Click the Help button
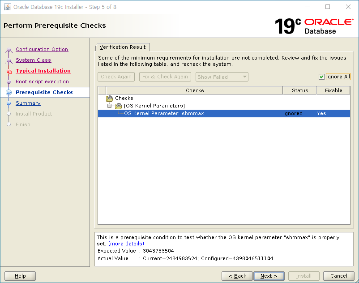Image resolution: width=359 pixels, height=283 pixels. [20, 276]
